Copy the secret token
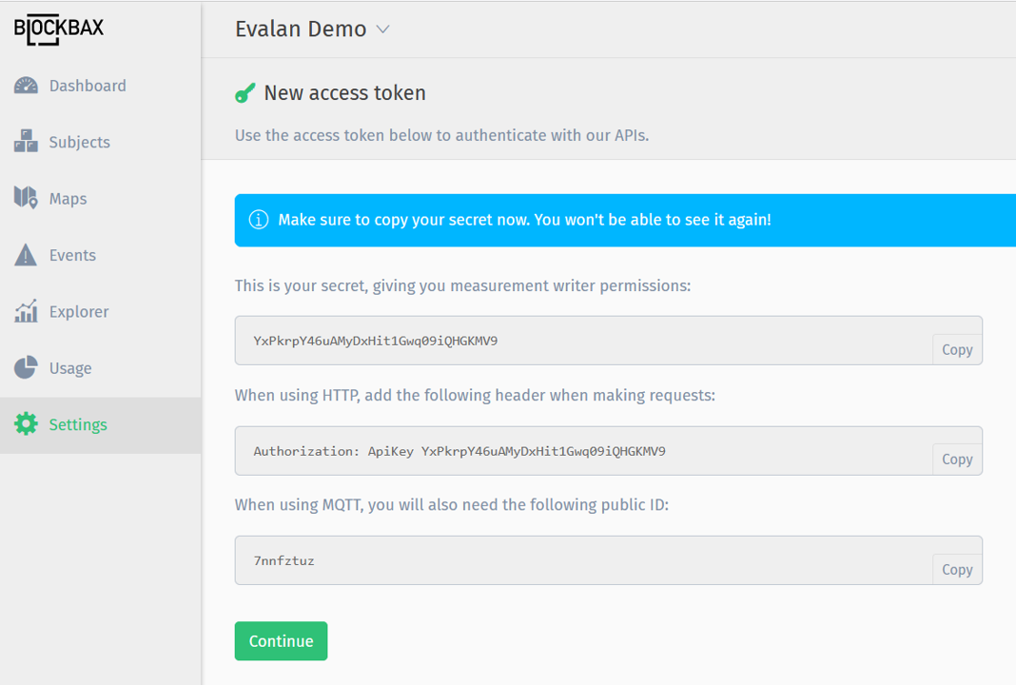This screenshot has height=685, width=1016. [957, 349]
